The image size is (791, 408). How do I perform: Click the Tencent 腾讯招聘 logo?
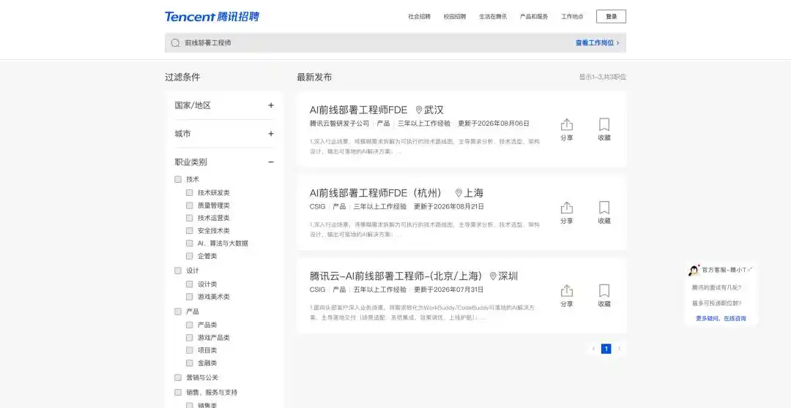click(212, 17)
